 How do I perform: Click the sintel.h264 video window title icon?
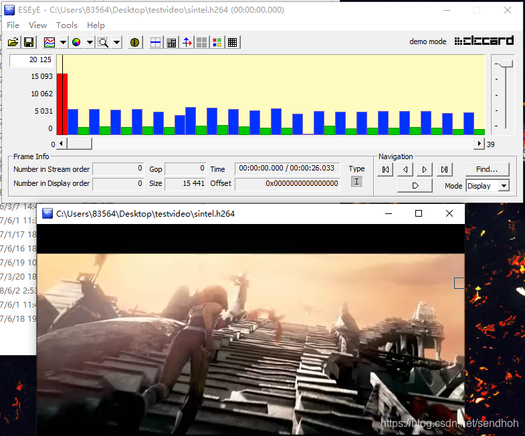click(x=47, y=213)
